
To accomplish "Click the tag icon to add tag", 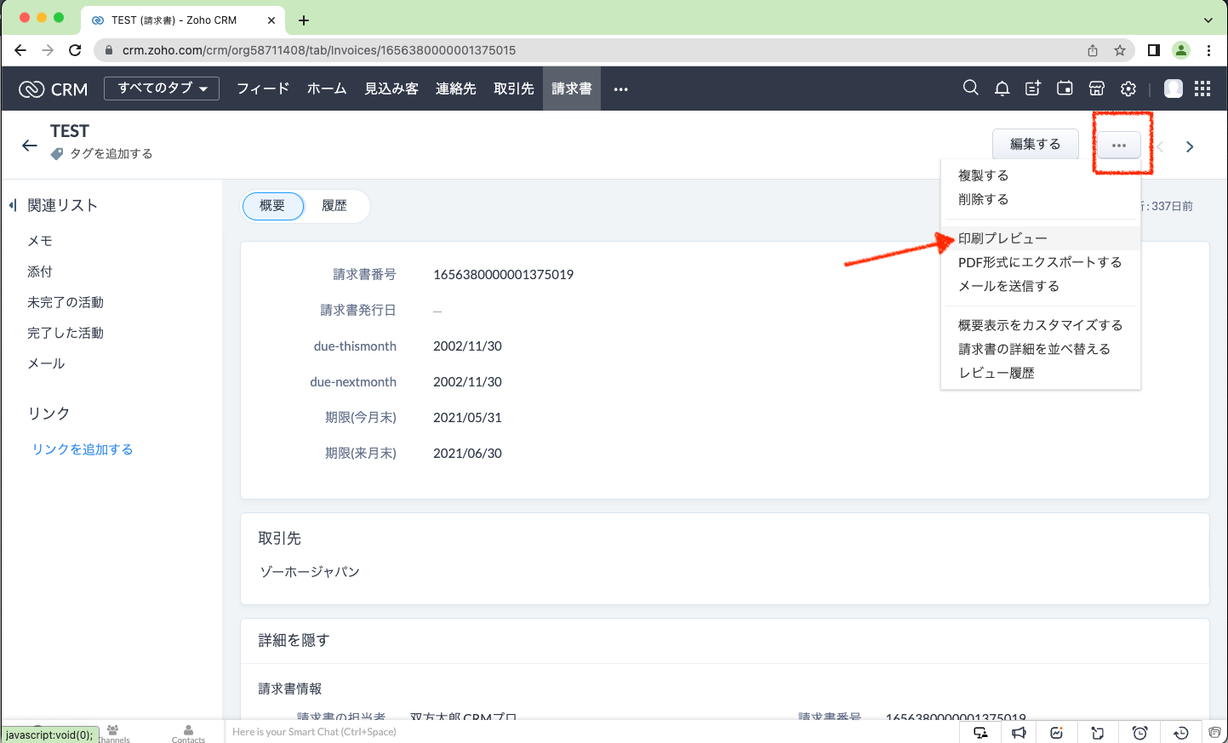I will (x=57, y=154).
